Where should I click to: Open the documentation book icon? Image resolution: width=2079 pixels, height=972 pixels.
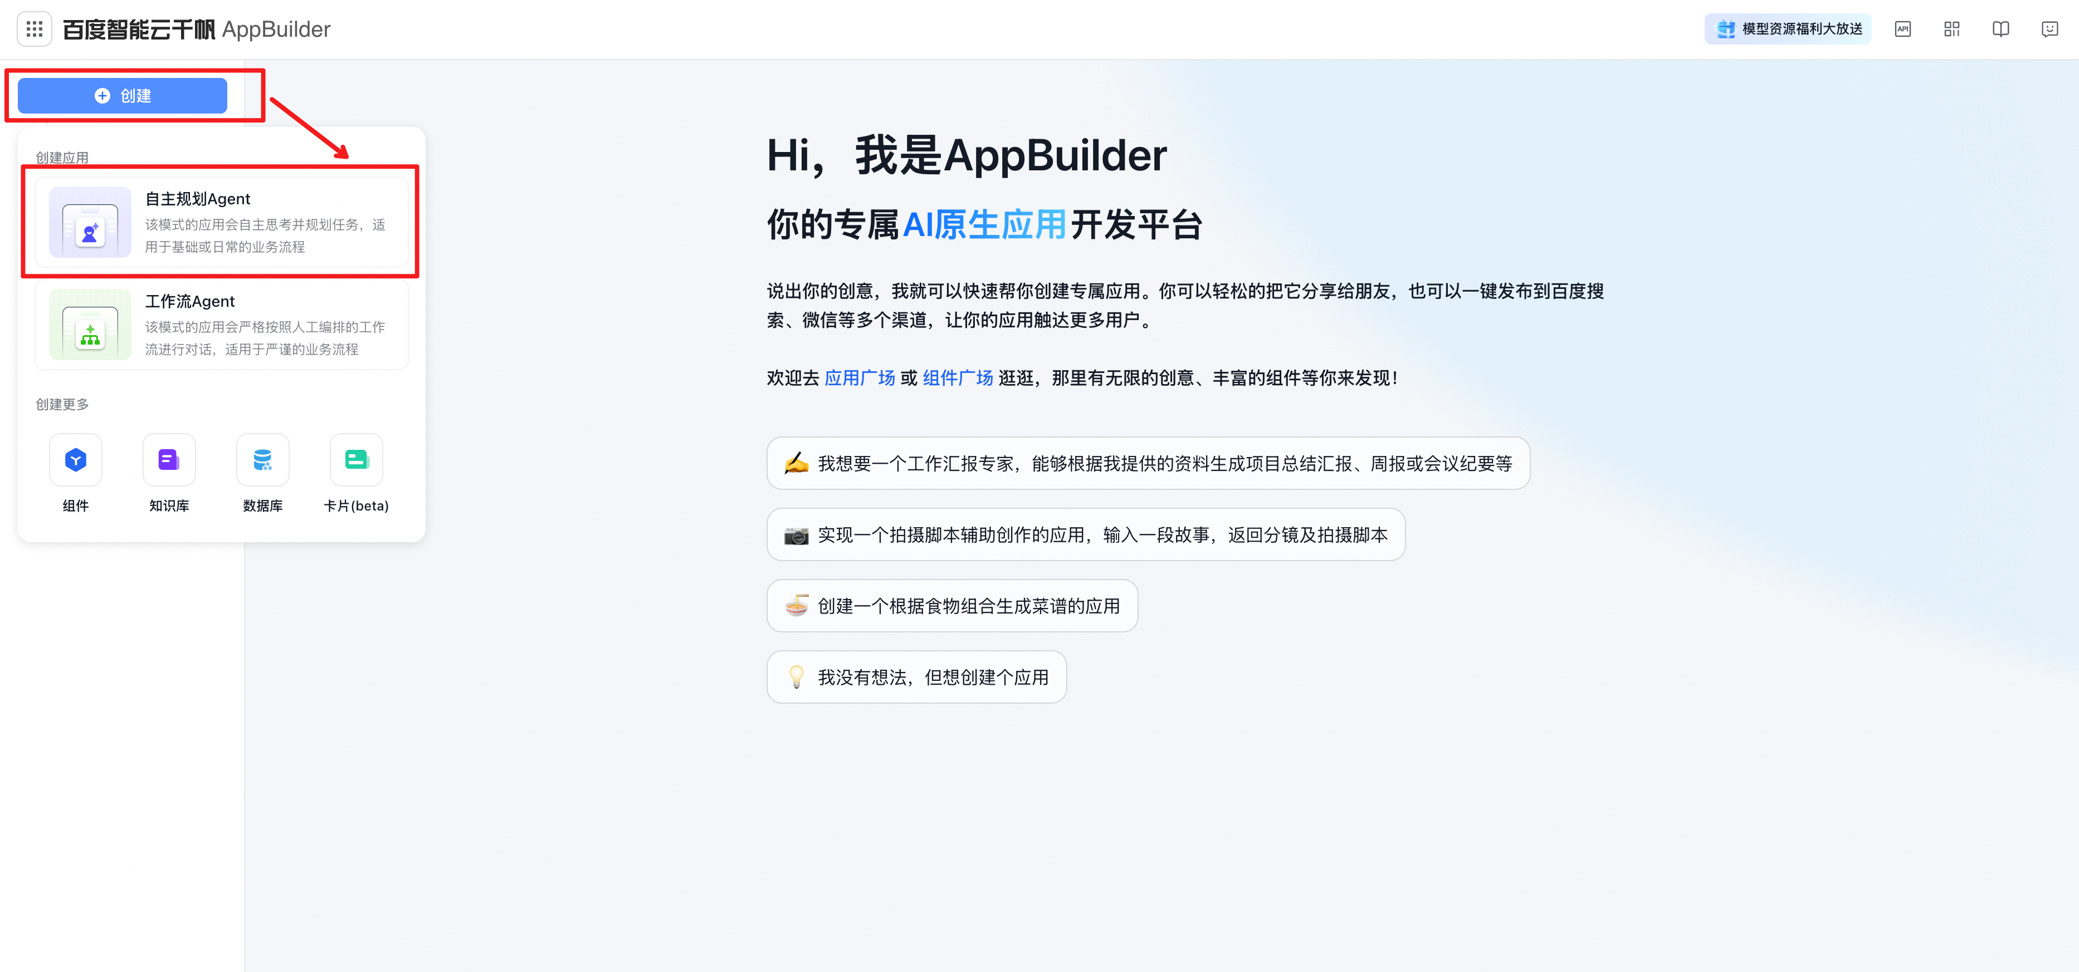pos(2000,29)
